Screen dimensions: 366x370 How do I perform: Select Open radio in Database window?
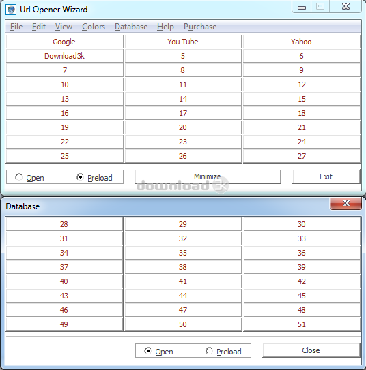click(147, 351)
